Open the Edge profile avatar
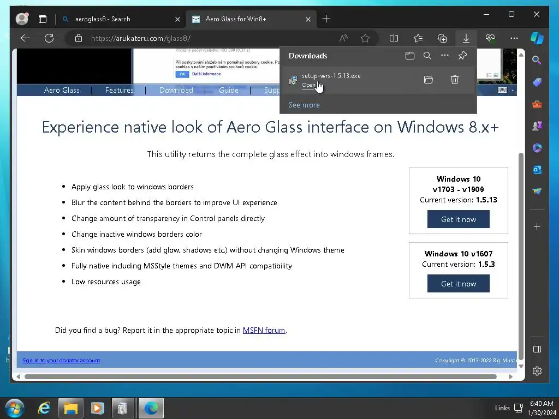The width and height of the screenshot is (559, 419). point(22,19)
